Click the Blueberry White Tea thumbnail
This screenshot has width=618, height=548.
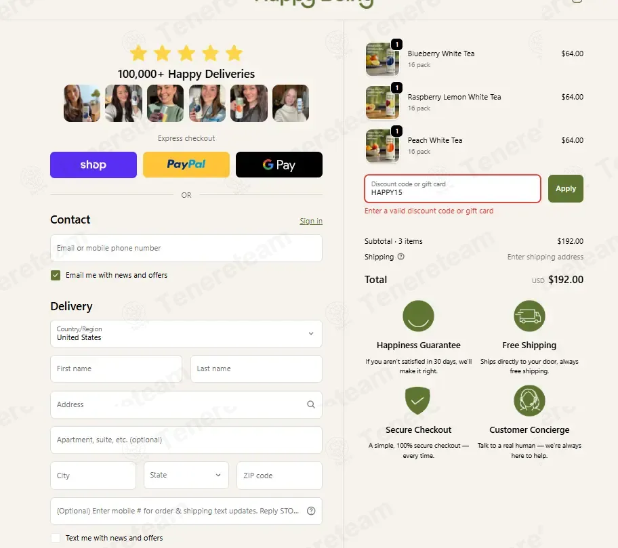point(382,59)
